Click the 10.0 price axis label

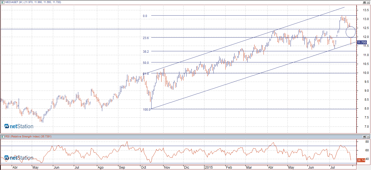click(366, 73)
